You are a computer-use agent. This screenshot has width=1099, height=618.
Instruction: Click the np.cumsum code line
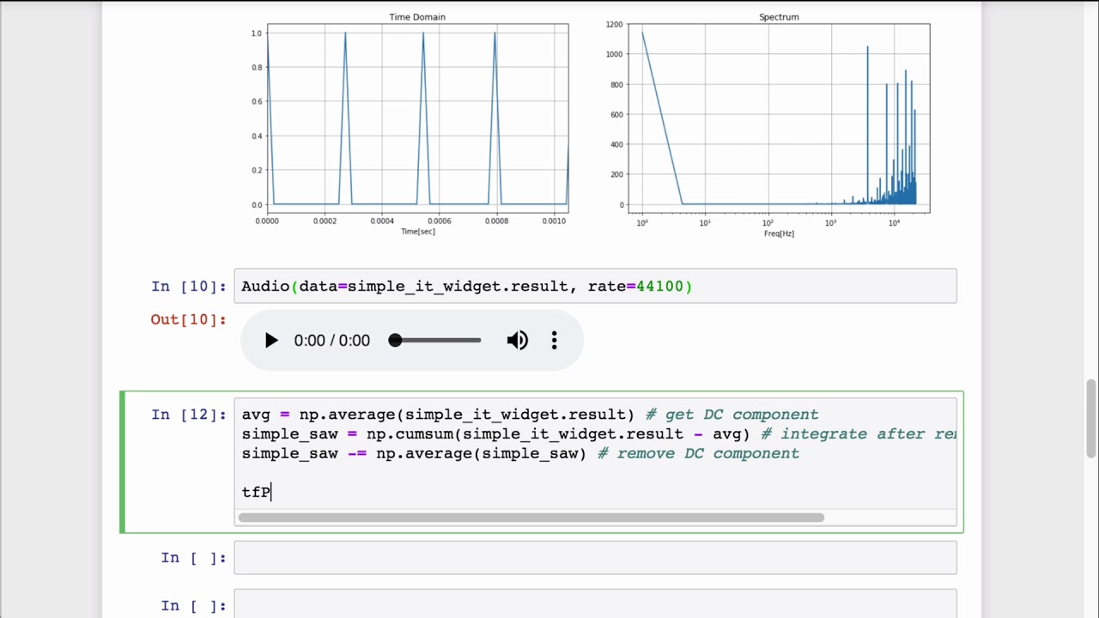tap(598, 434)
